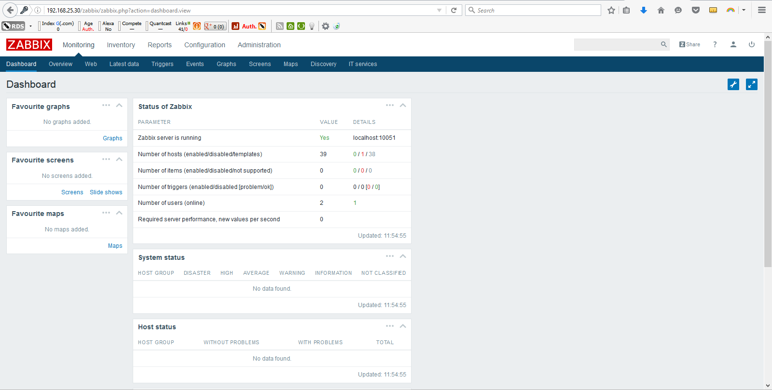Click the search magnifier icon in Zabbix
The image size is (772, 390).
point(663,44)
